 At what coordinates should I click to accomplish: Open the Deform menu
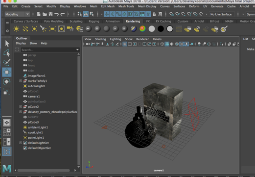tap(194, 6)
